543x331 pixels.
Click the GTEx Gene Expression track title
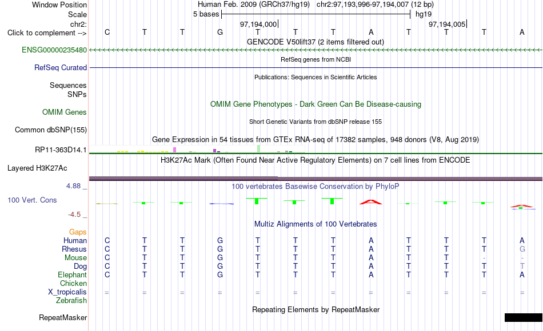[x=316, y=139]
